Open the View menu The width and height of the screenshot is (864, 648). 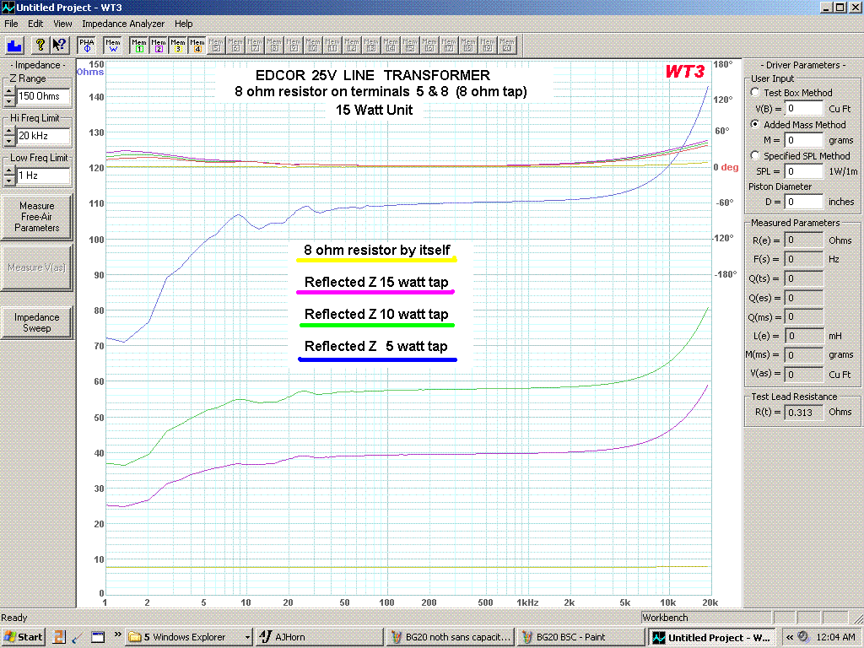click(x=62, y=24)
